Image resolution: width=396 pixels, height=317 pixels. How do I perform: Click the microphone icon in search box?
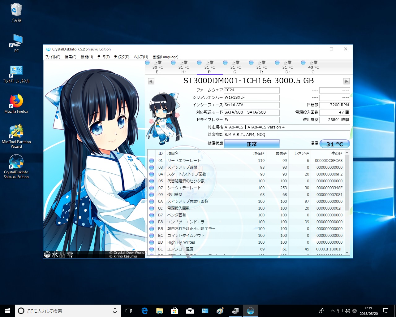click(115, 311)
